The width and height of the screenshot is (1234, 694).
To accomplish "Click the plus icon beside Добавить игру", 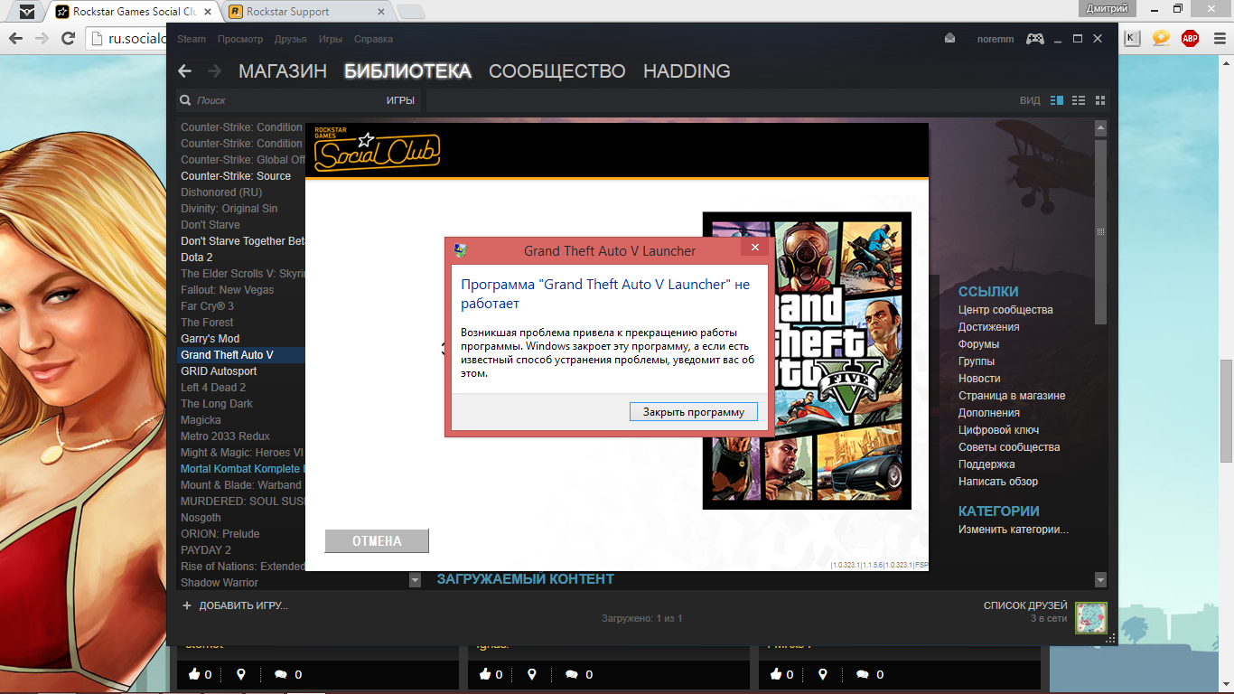I will click(187, 605).
